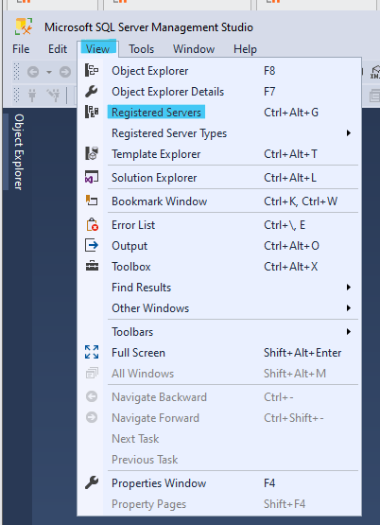Screen dimensions: 380x525
Task: Click the Object Explorer Details wrench icon
Action: tap(92, 92)
